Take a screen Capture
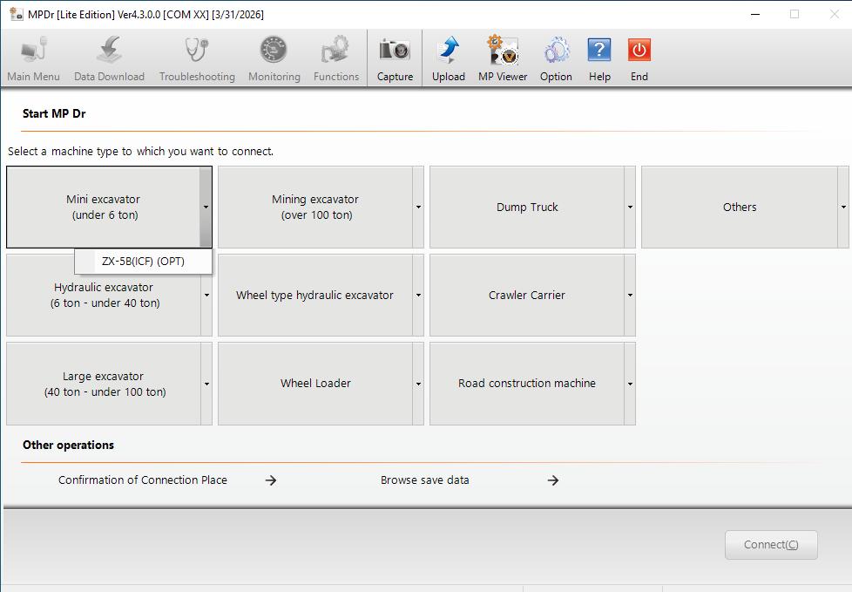Viewport: 852px width, 592px height. pyautogui.click(x=395, y=56)
